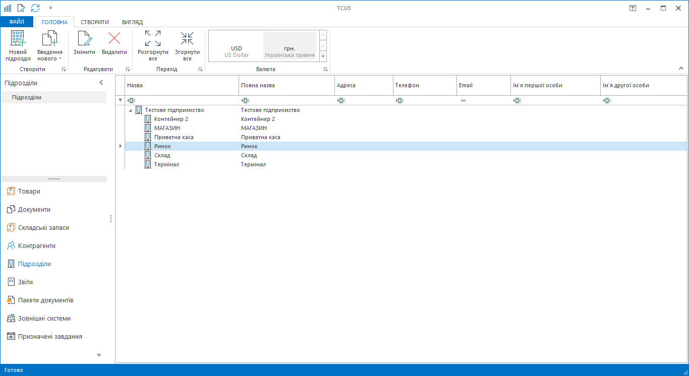Screen dimensions: 689x376
Task: Select Підрозділи item in navigation pane
Action: click(x=54, y=97)
